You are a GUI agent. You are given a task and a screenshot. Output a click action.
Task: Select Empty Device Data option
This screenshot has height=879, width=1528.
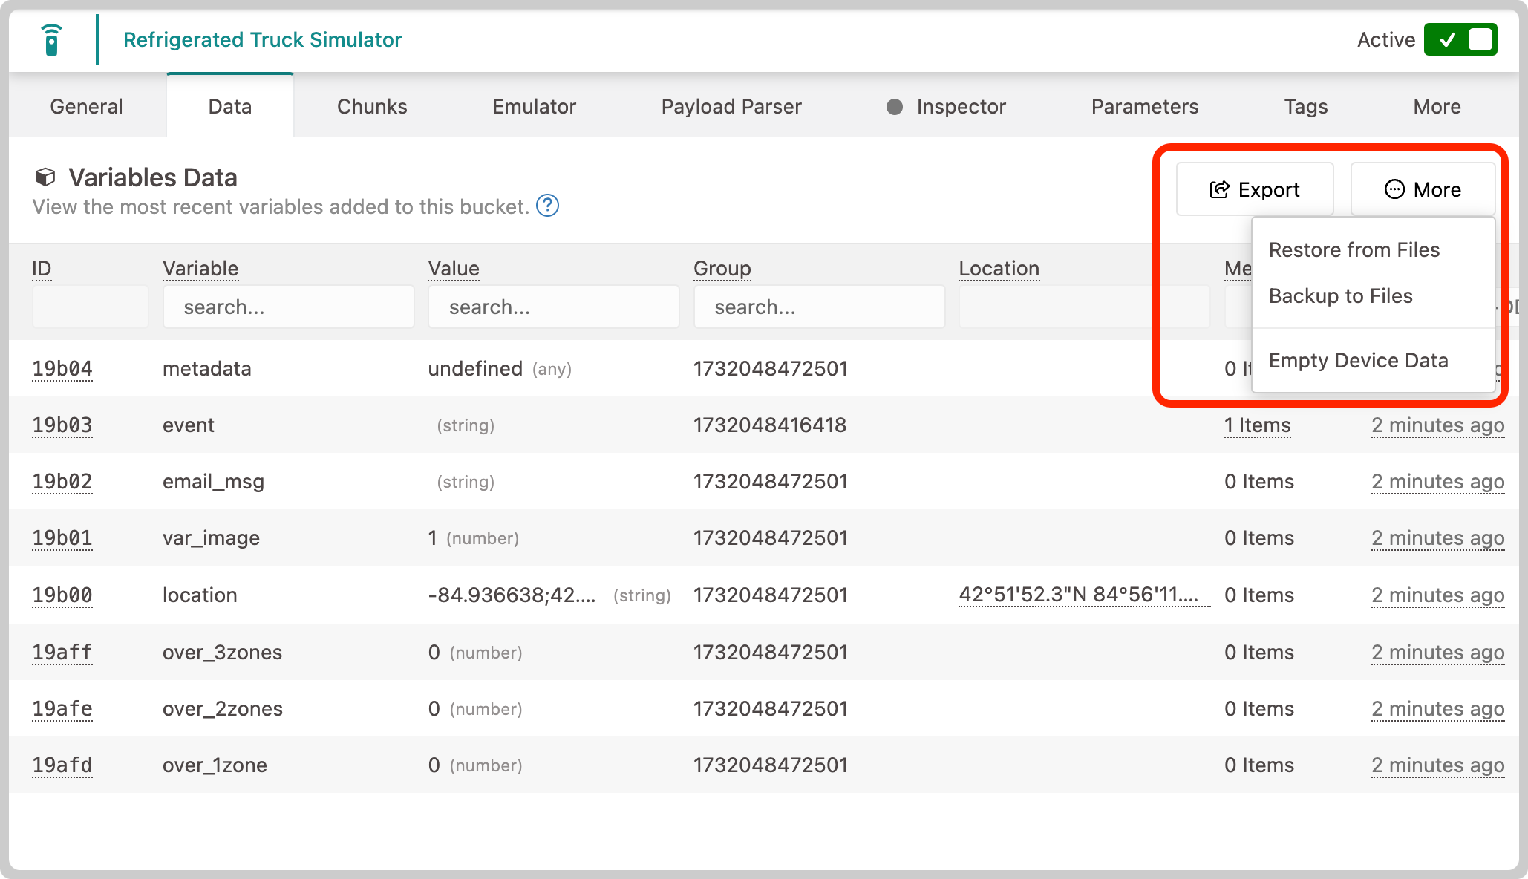[1358, 361]
